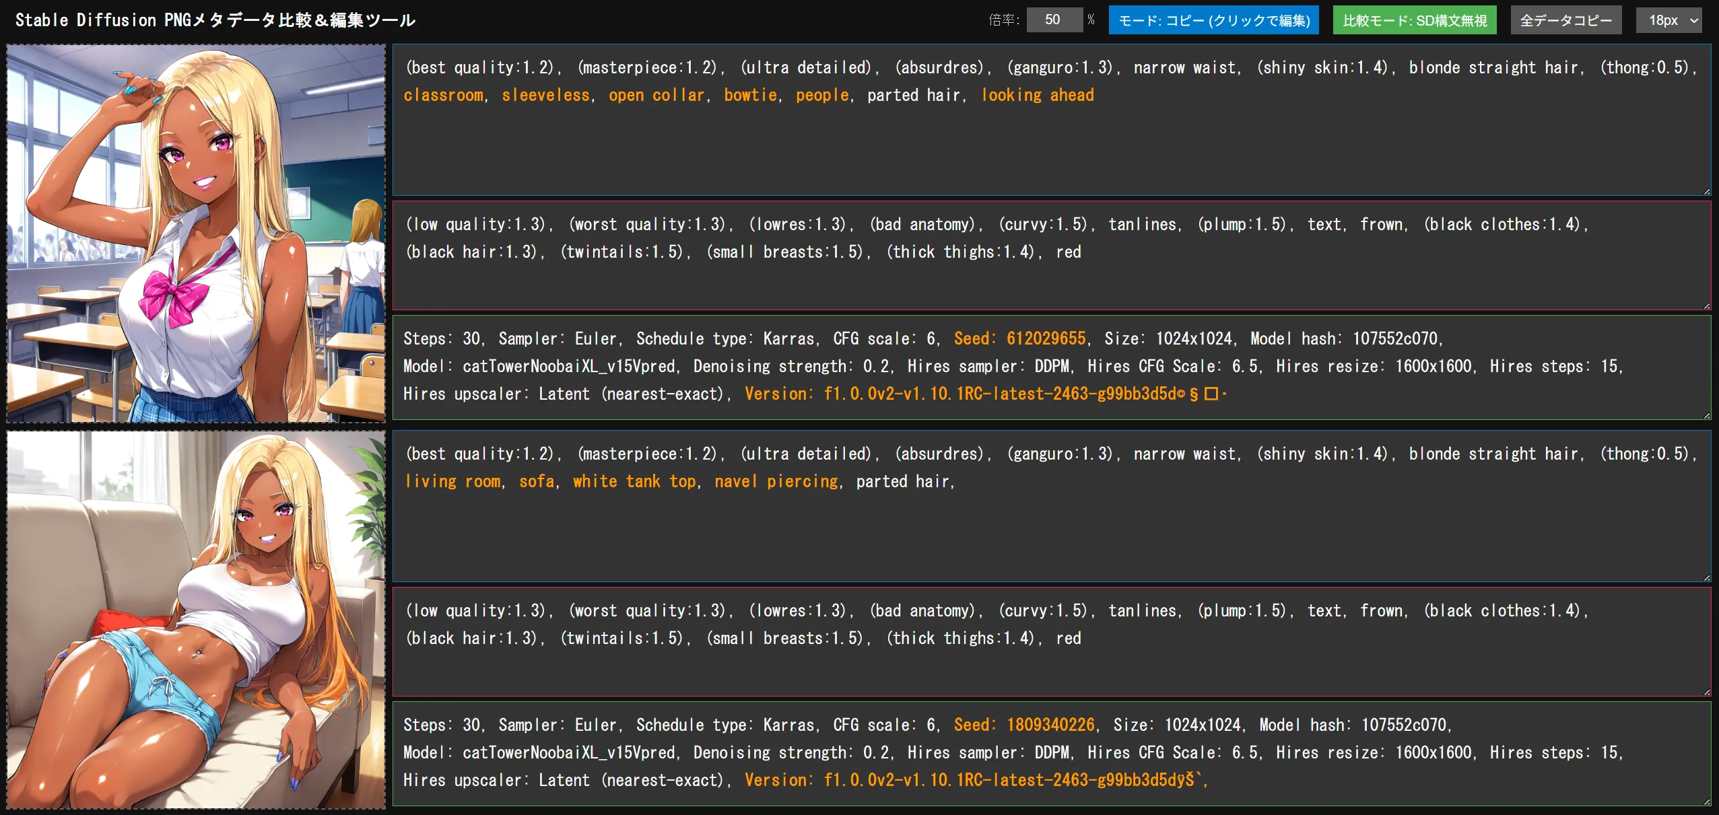Select the classroom image thumbnail
This screenshot has width=1719, height=815.
196,234
